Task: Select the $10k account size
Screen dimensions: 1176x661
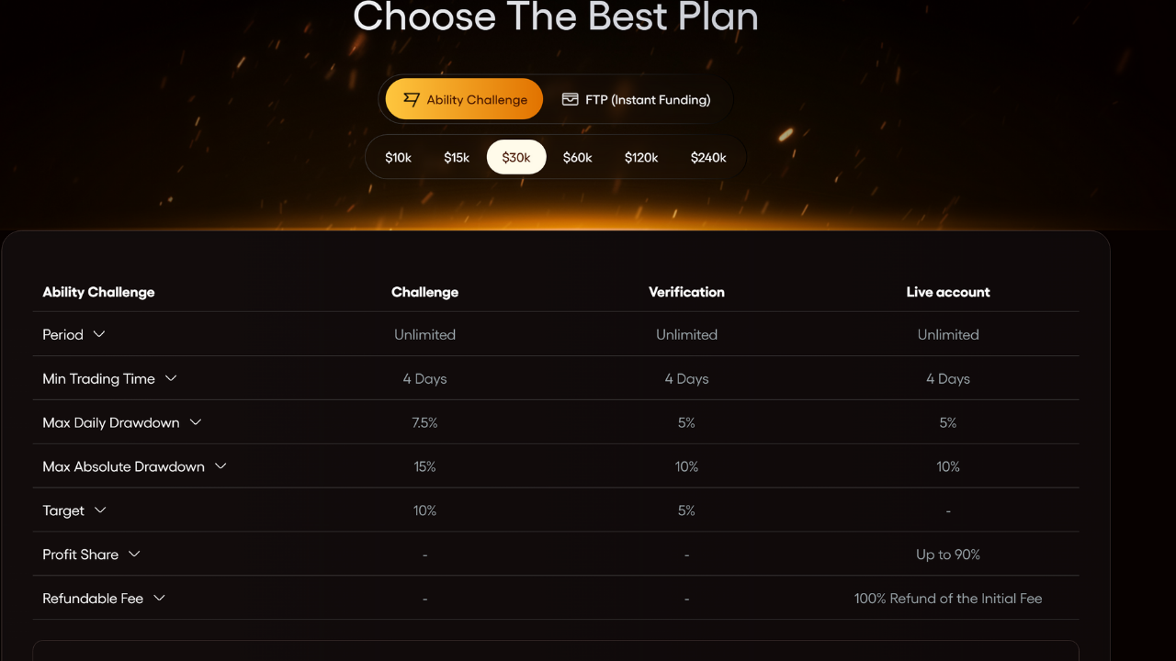Action: [x=398, y=157]
